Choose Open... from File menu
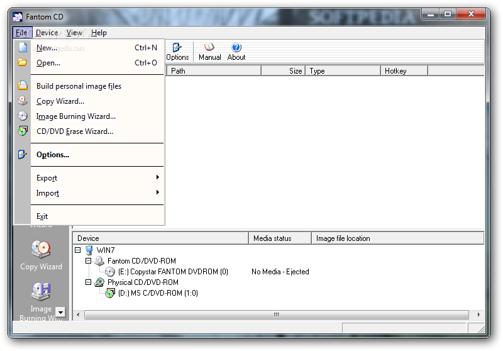 (x=97, y=62)
